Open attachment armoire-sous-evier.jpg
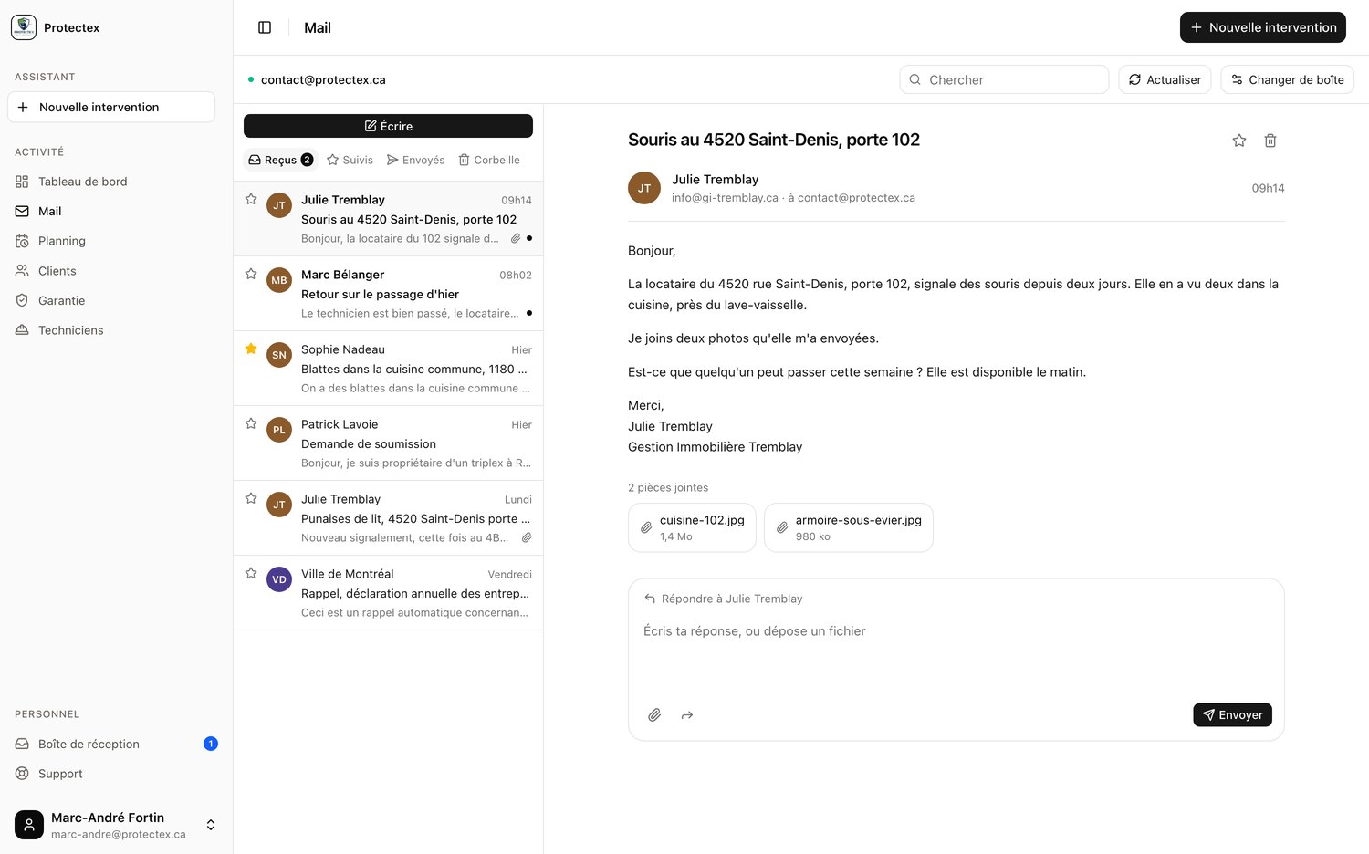This screenshot has height=854, width=1369. click(x=849, y=527)
